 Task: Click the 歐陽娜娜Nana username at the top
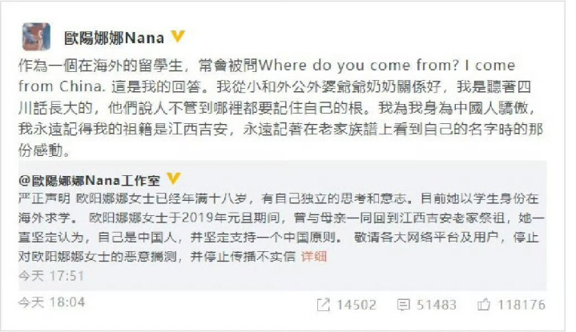click(114, 38)
